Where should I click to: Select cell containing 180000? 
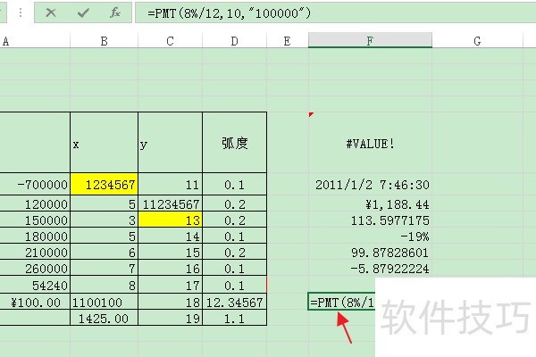pyautogui.click(x=35, y=236)
